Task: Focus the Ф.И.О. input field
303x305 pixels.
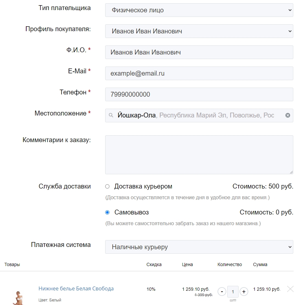Action: click(x=199, y=52)
